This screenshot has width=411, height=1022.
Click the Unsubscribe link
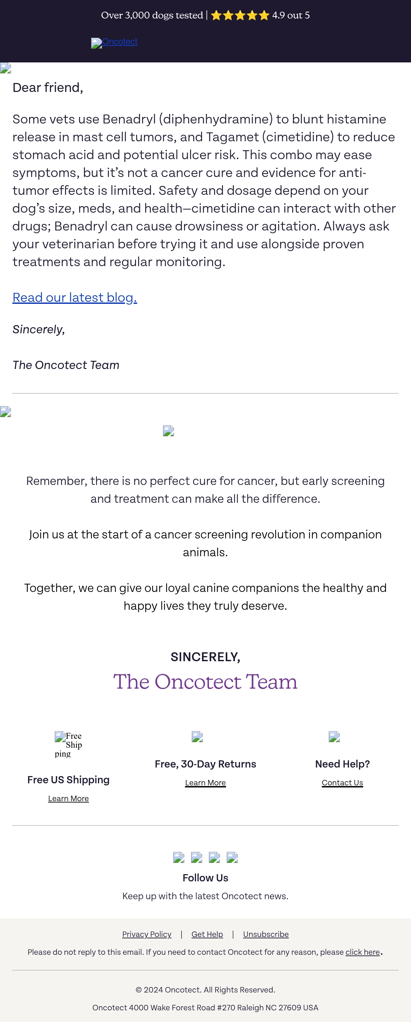265,934
